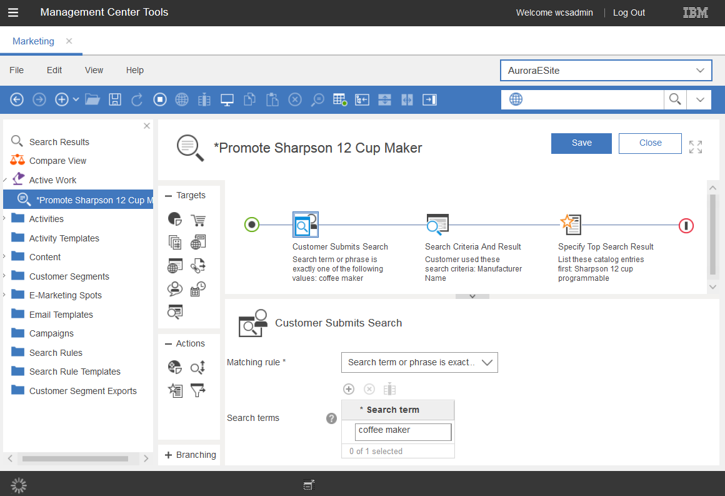Open the Edit menu
Screen dimensions: 725x496
[54, 70]
